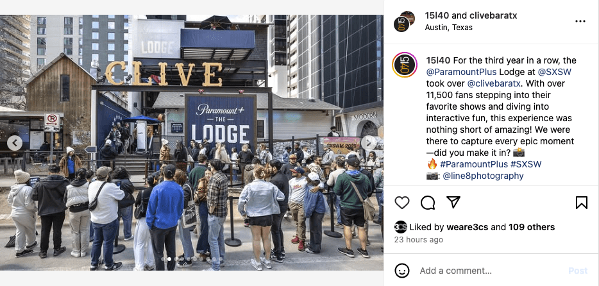
Task: View the Austin, Texas location page
Action: click(x=448, y=28)
